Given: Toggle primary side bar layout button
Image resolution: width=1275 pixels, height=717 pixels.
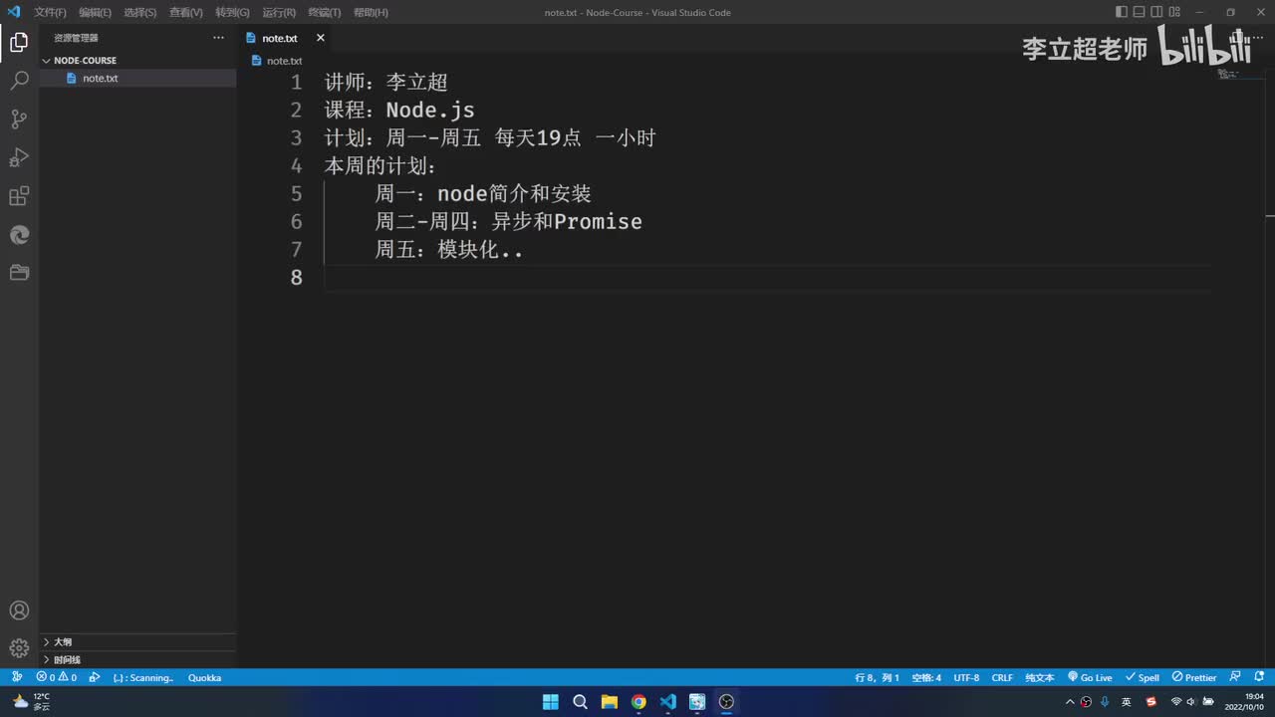Looking at the screenshot, I should (x=1123, y=12).
